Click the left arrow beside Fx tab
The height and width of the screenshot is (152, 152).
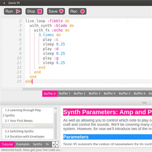pos(54,145)
